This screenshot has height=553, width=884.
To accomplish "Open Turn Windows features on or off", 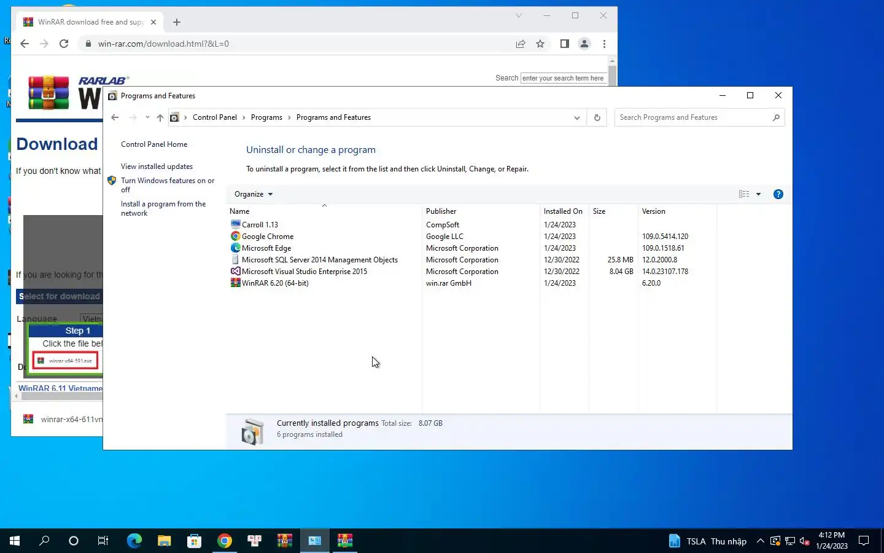I will 168,185.
